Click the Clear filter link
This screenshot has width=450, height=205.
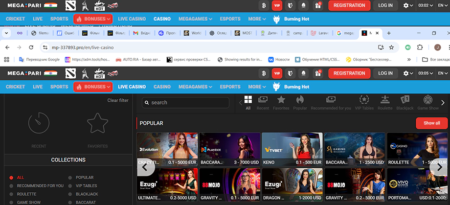tap(118, 100)
